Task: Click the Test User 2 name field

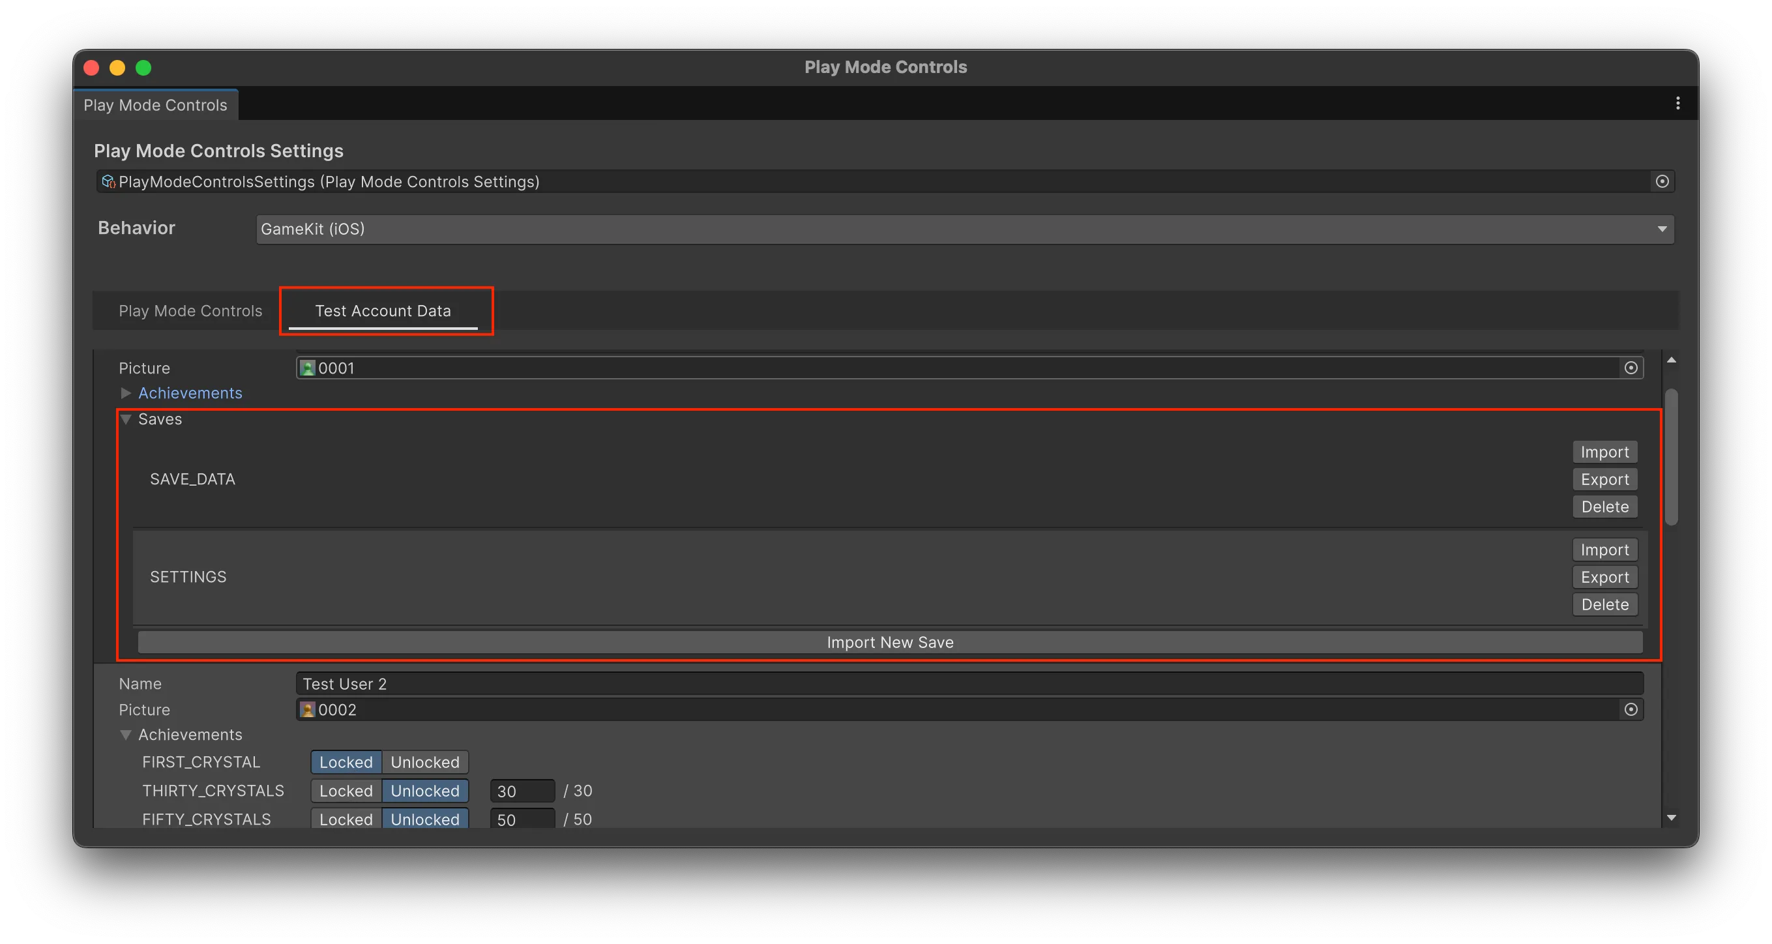Action: coord(969,684)
